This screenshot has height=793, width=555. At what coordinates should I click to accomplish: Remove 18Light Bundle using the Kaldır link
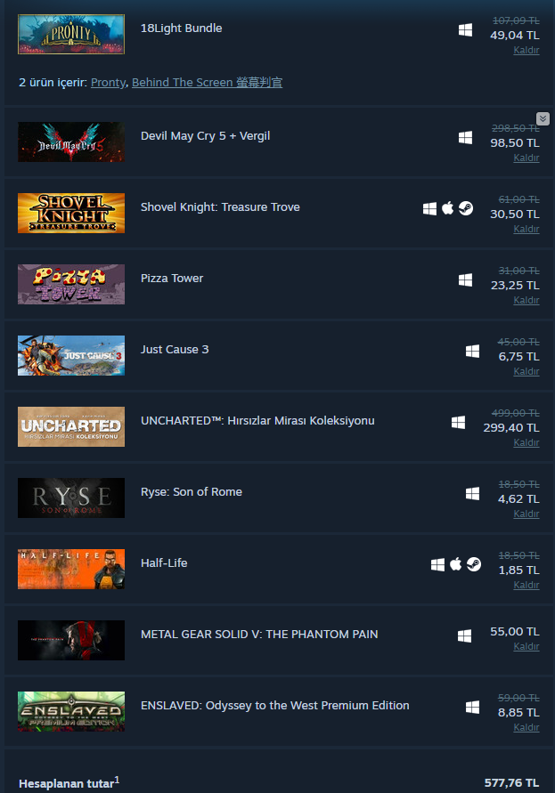pos(526,50)
